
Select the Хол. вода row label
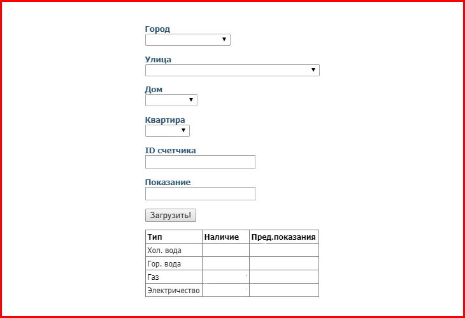coord(164,251)
